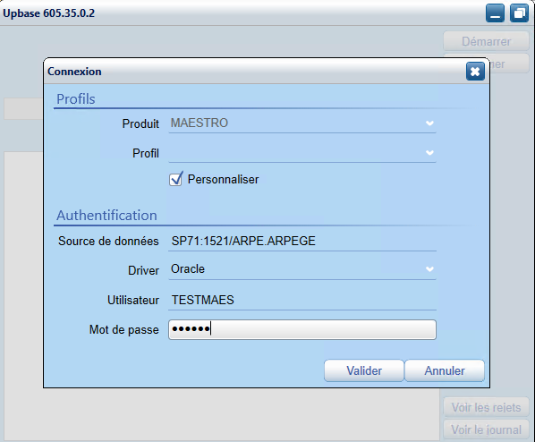The image size is (535, 442).
Task: Click the Démarrer button in Upbase window
Action: [486, 41]
